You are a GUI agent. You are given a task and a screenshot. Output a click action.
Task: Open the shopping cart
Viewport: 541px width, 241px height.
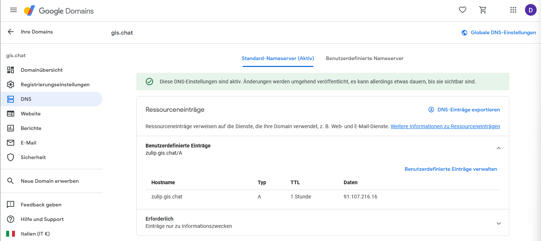click(x=483, y=10)
